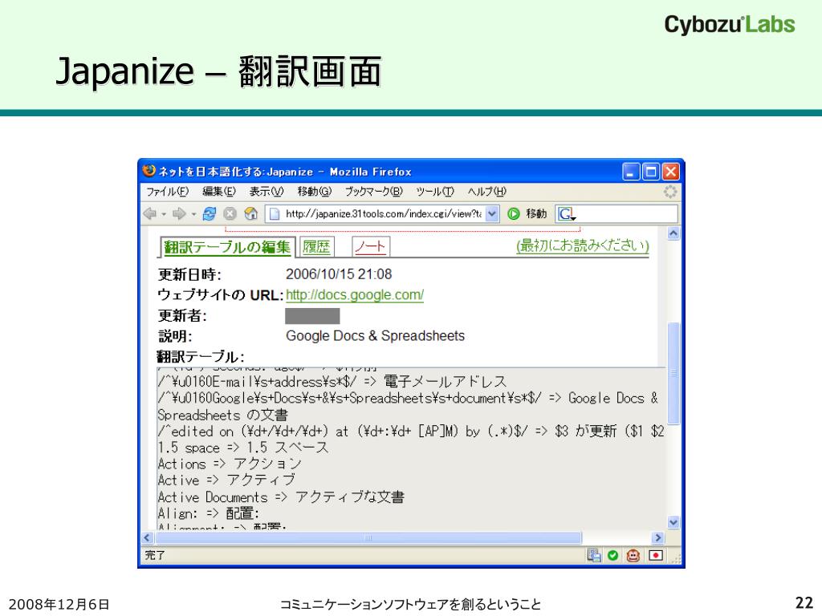This screenshot has height=616, width=822.
Task: Click the Align: => 配置: line
Action: point(209,513)
